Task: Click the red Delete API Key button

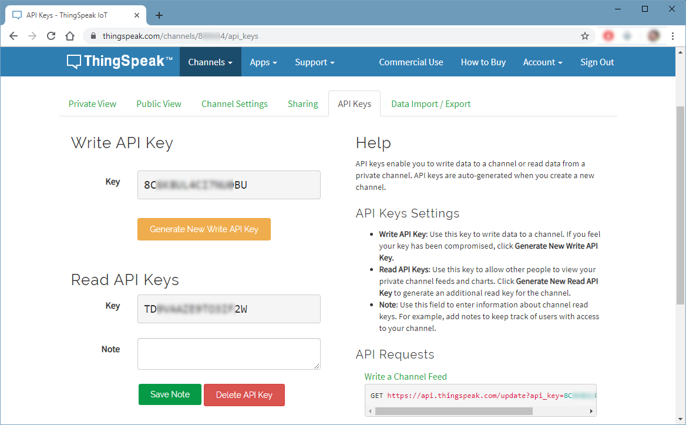Action: (x=244, y=395)
